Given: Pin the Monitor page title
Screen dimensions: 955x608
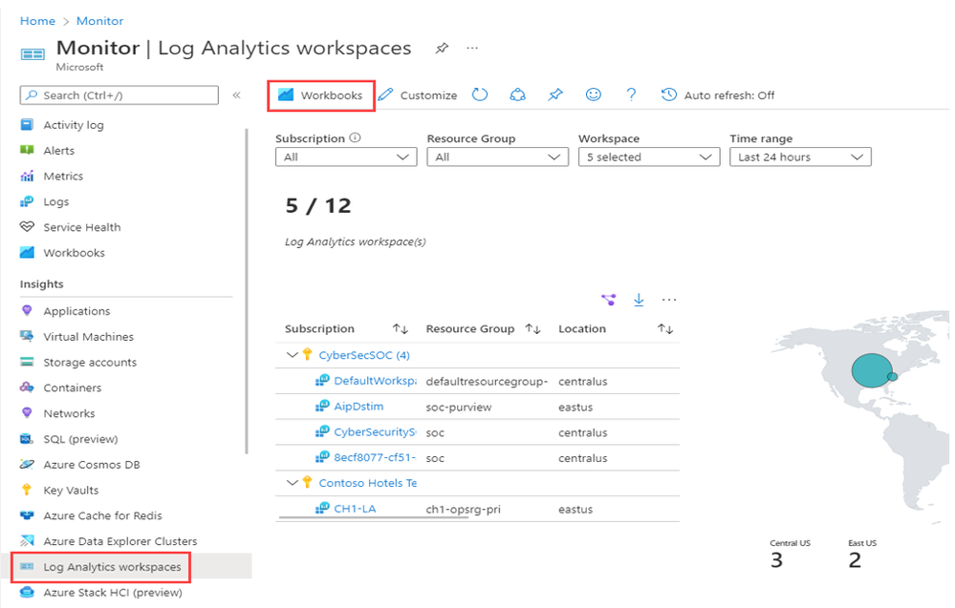Looking at the screenshot, I should pos(443,48).
